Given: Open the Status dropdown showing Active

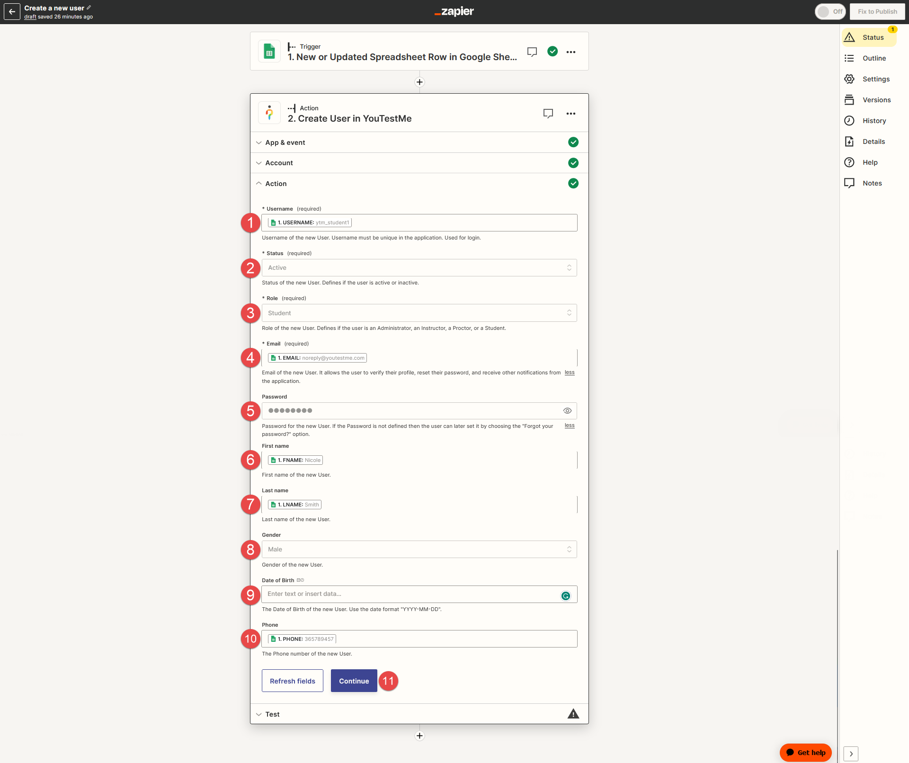Looking at the screenshot, I should click(x=419, y=268).
